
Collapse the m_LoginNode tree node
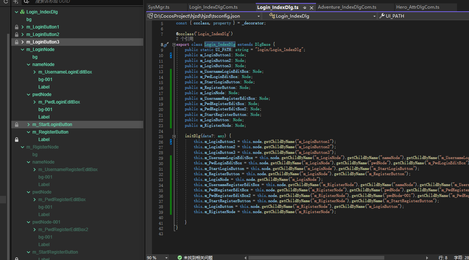pos(22,50)
